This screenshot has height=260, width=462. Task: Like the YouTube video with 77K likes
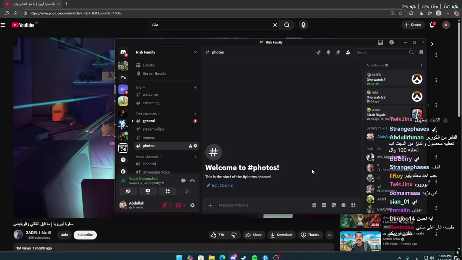click(x=218, y=235)
